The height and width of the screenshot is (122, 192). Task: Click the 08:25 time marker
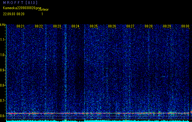pos(94,26)
